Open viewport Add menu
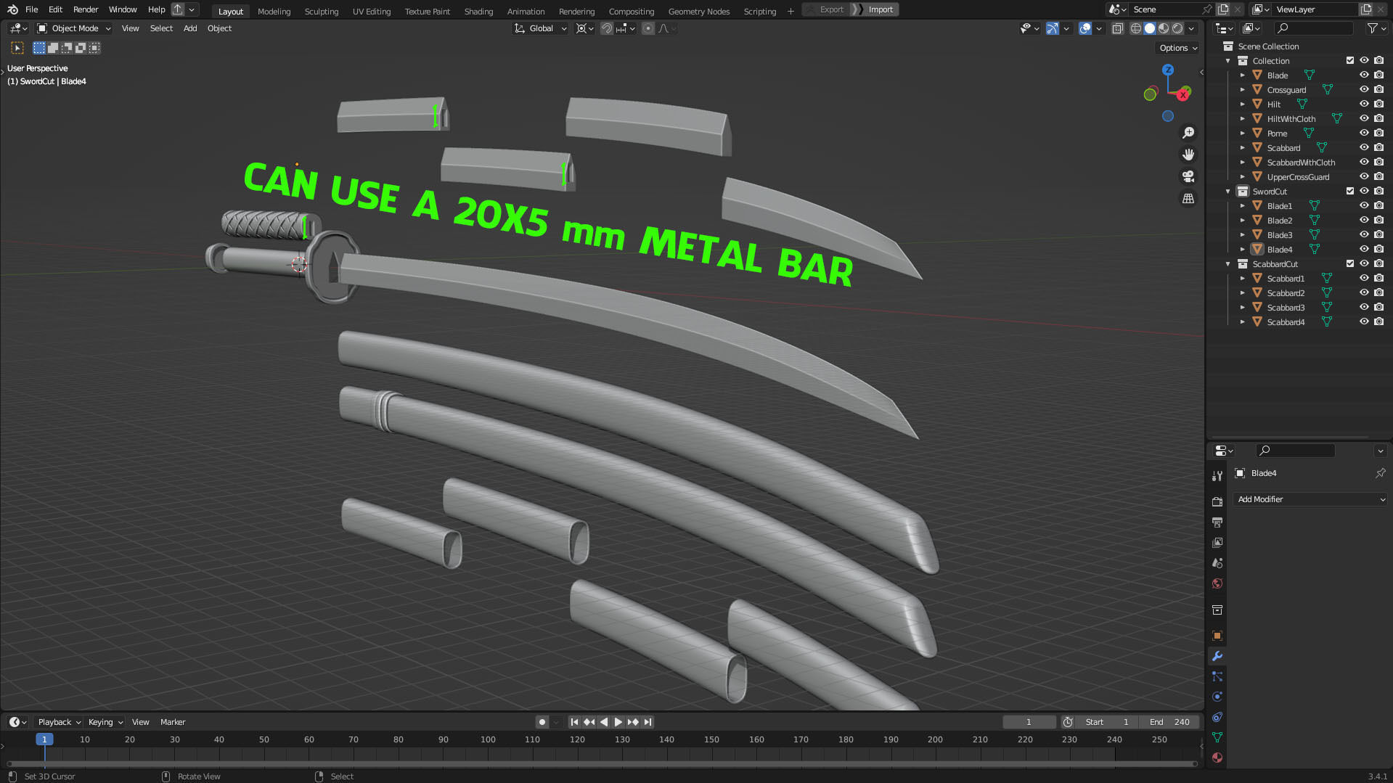 [190, 28]
